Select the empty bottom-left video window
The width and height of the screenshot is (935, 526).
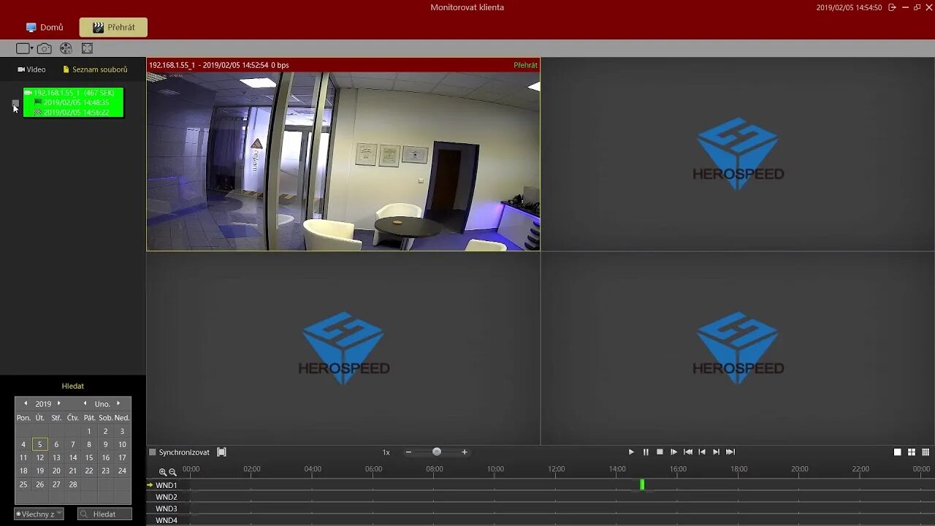(343, 348)
